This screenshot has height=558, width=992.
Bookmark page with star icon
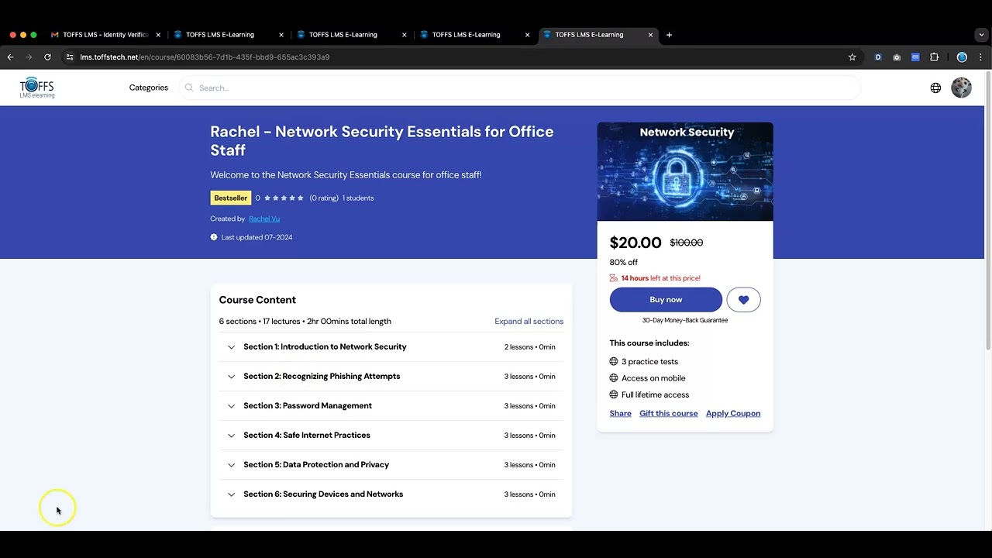852,57
